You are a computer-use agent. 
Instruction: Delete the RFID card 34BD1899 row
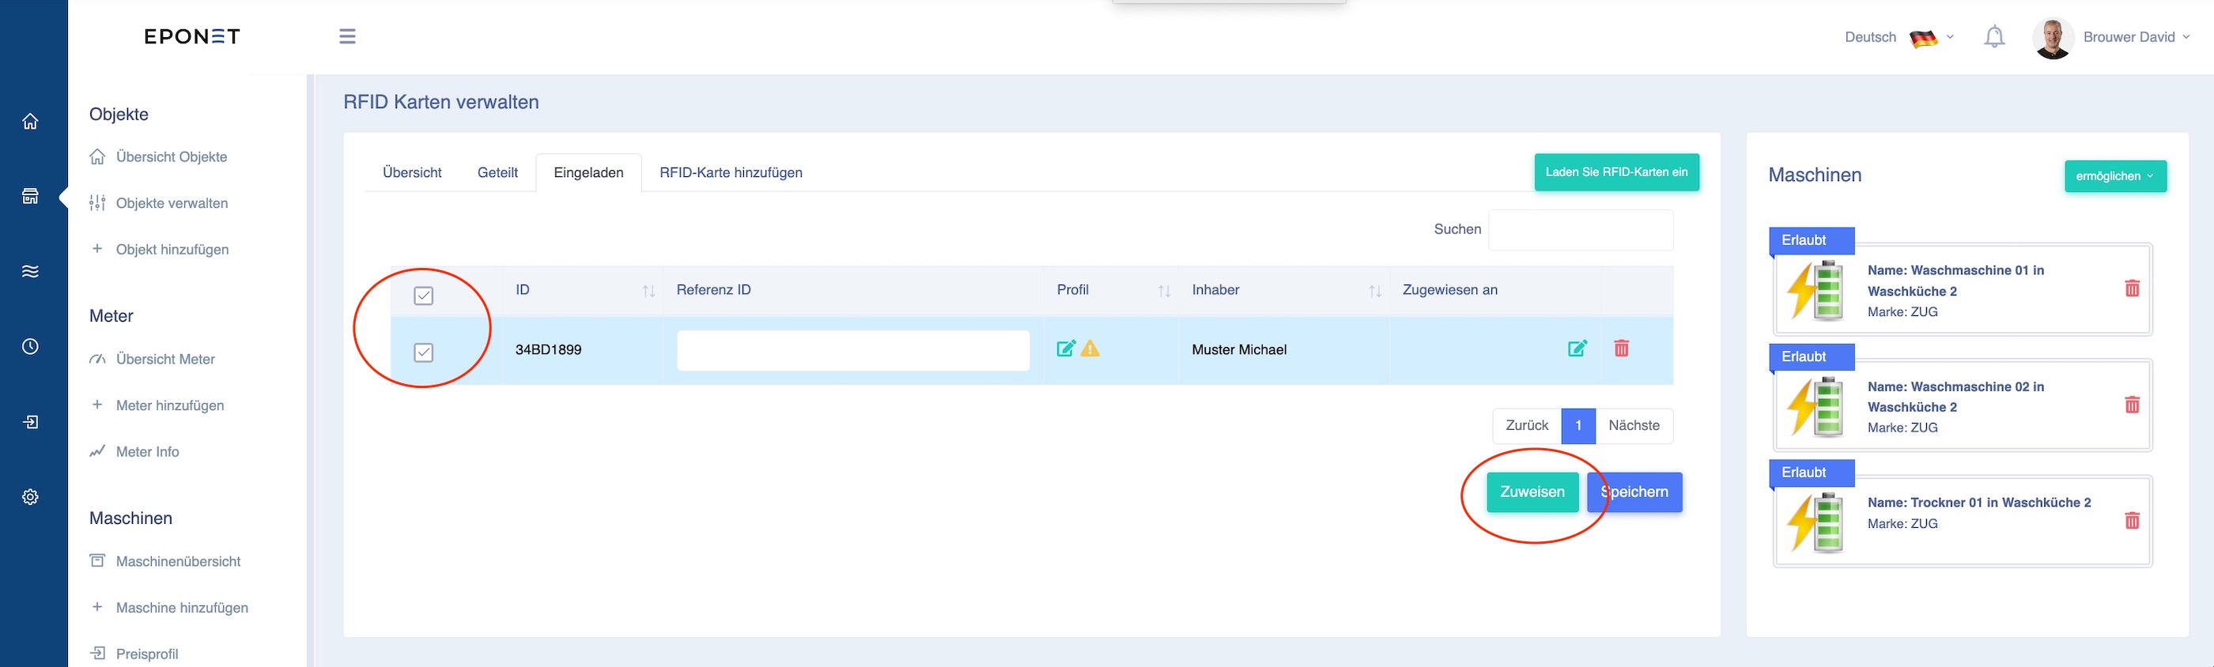(x=1621, y=348)
